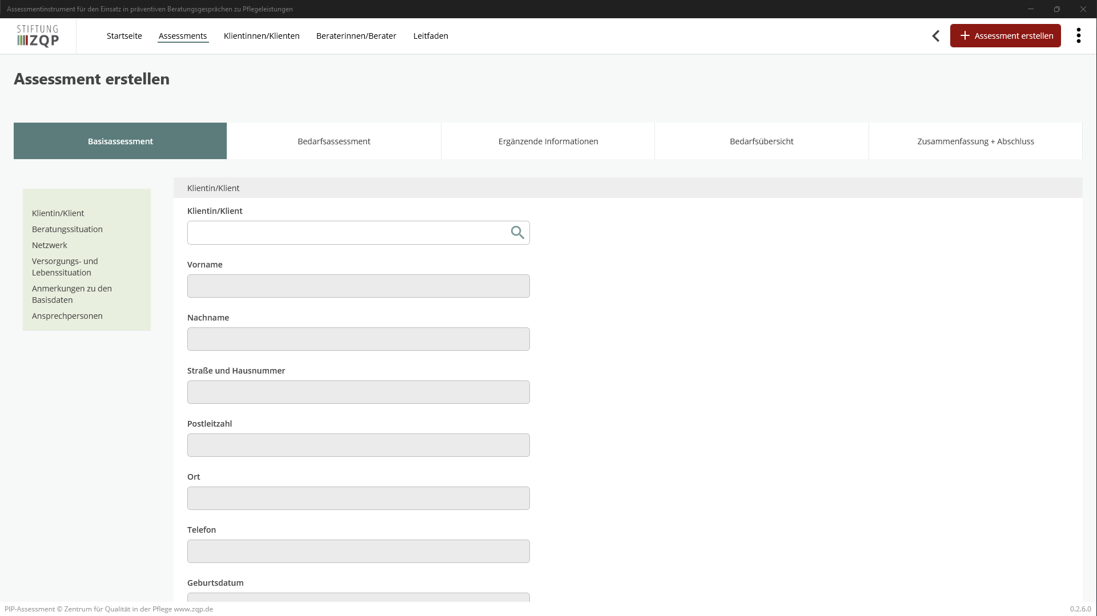Open the Beraterinnen/Berater page
The height and width of the screenshot is (616, 1097).
pos(356,36)
